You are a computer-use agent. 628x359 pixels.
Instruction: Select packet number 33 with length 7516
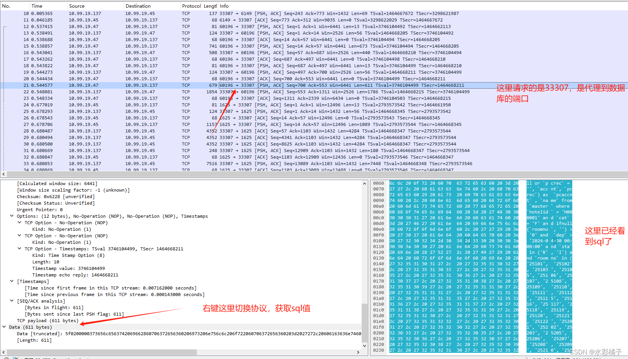pos(314,164)
